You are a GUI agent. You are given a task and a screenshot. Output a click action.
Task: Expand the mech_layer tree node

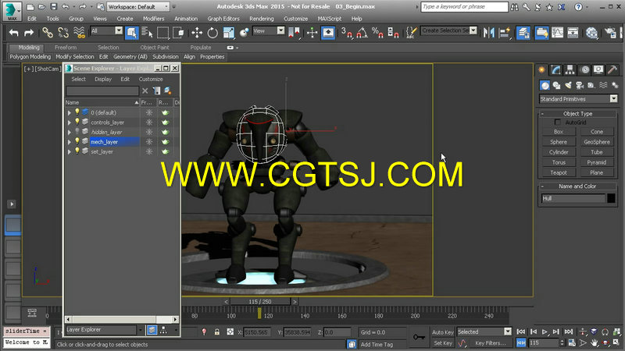pyautogui.click(x=70, y=142)
